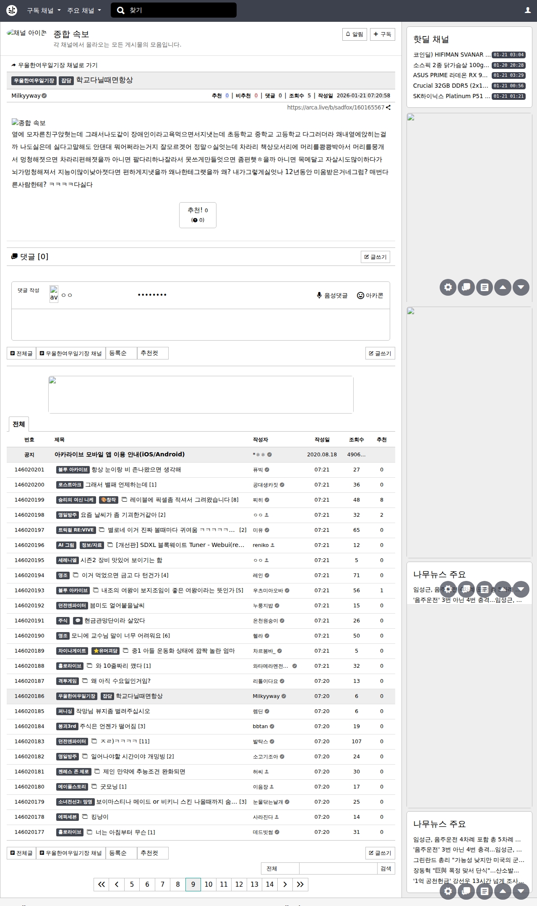This screenshot has width=537, height=906.
Task: Click the arrow icon before 우울한여우일기장 채널로 가기
Action: point(14,65)
